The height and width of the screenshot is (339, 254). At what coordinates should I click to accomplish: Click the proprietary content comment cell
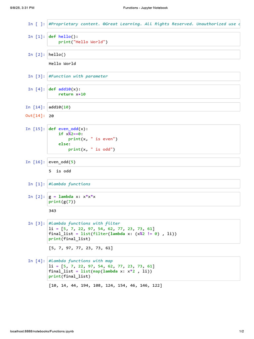144,24
